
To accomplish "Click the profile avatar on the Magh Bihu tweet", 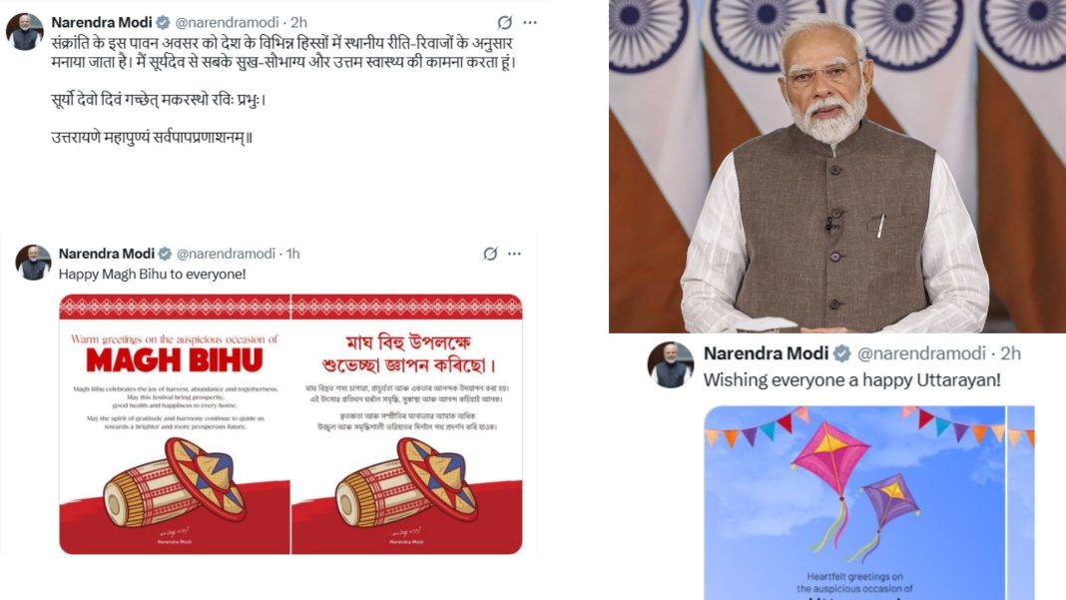I will coord(33,263).
